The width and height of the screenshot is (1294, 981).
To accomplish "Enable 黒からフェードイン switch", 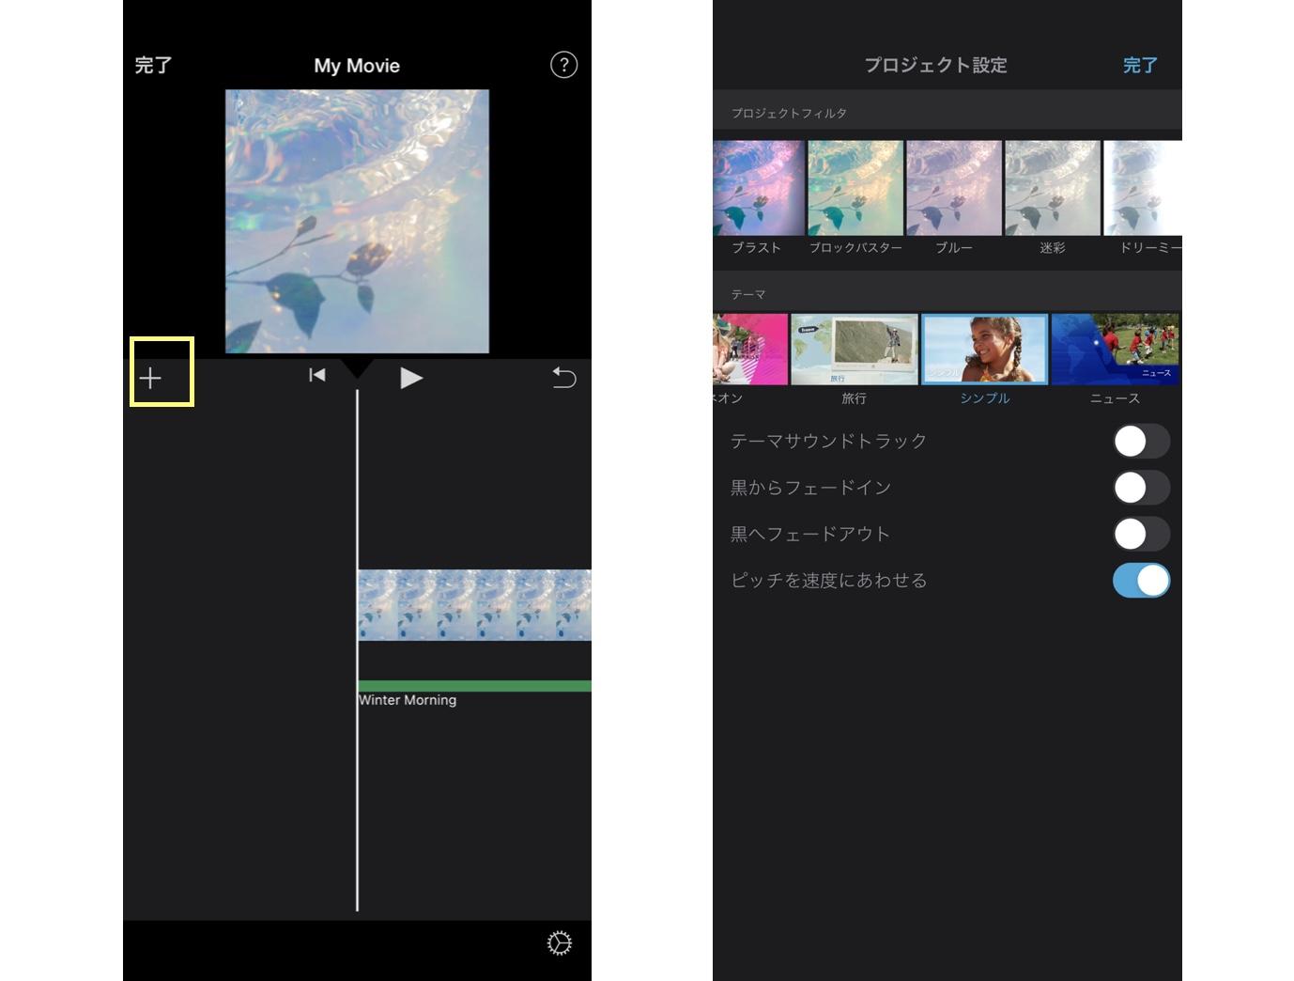I will (1141, 488).
